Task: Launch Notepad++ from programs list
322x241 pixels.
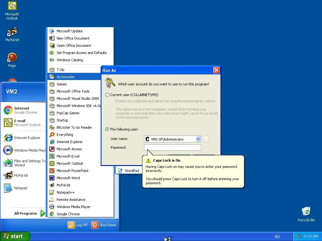Action: (80, 192)
